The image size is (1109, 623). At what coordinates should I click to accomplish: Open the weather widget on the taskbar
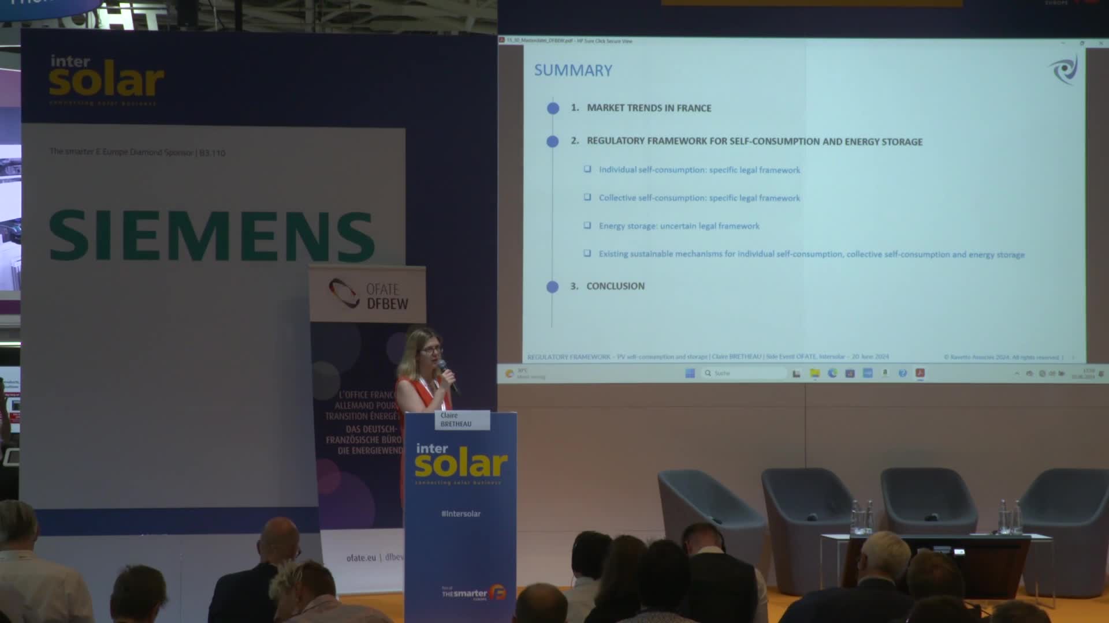[524, 374]
